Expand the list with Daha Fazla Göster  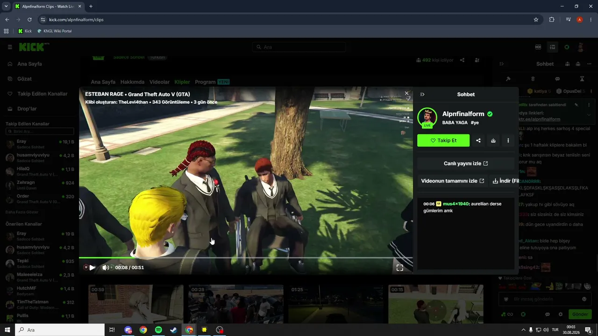pyautogui.click(x=22, y=212)
